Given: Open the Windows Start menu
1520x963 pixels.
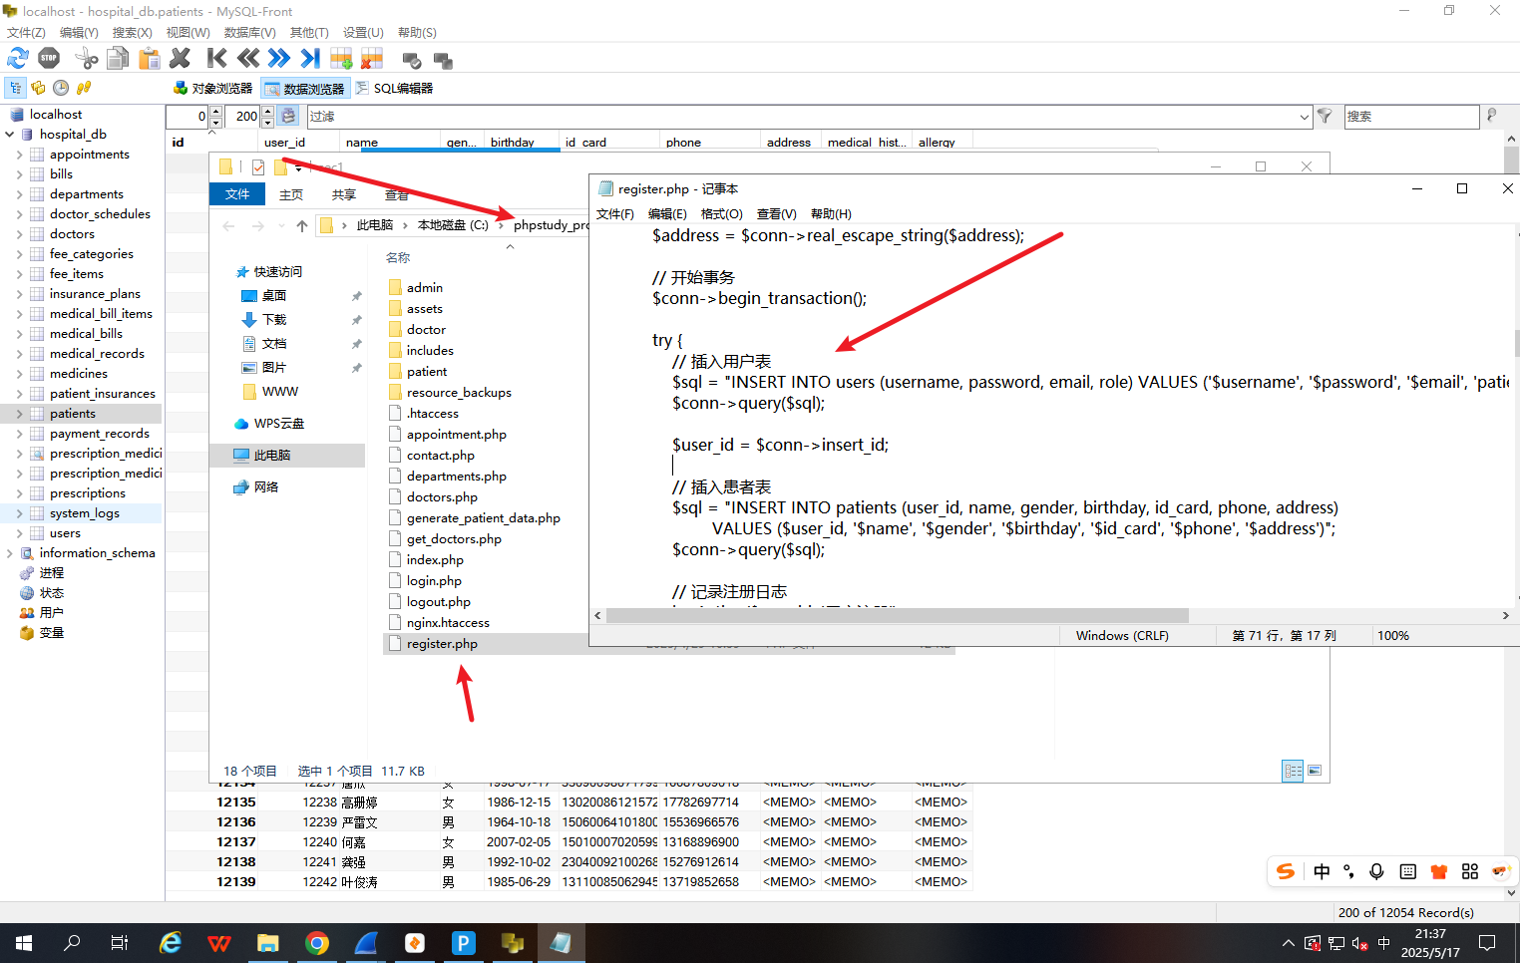Looking at the screenshot, I should pos(24,943).
